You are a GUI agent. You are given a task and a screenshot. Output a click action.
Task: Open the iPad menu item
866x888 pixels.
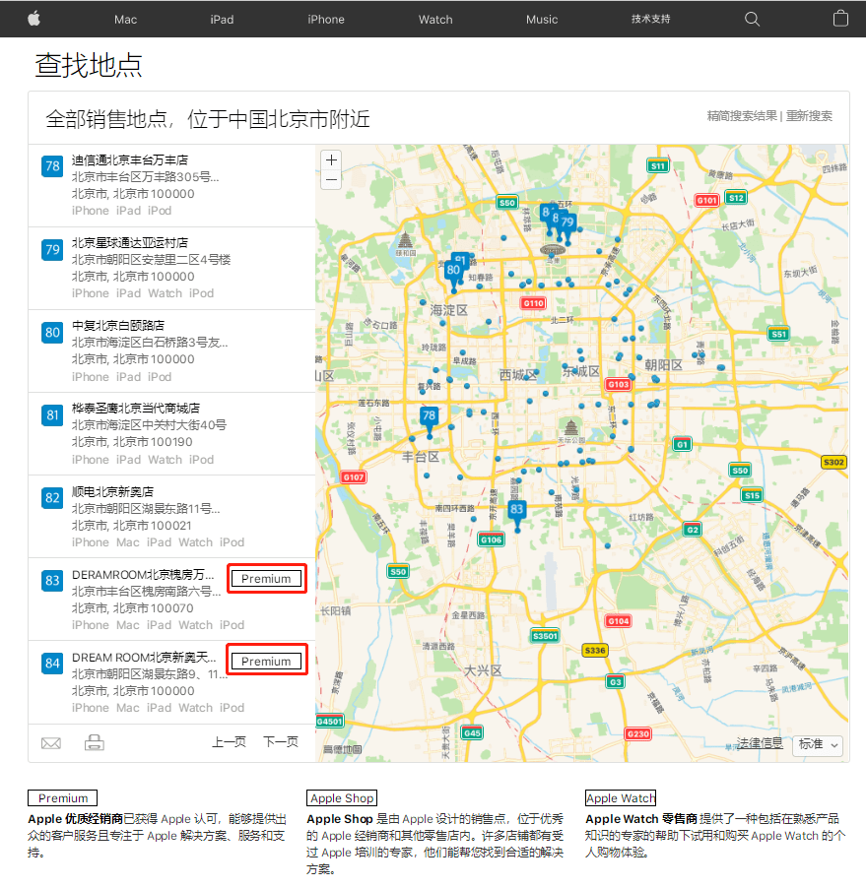click(x=222, y=20)
